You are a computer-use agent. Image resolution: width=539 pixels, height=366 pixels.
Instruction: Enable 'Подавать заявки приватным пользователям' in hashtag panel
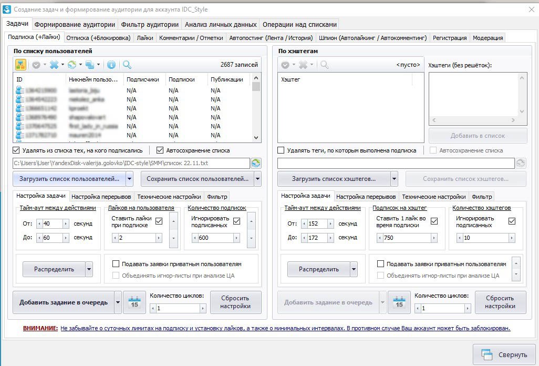tap(380, 264)
